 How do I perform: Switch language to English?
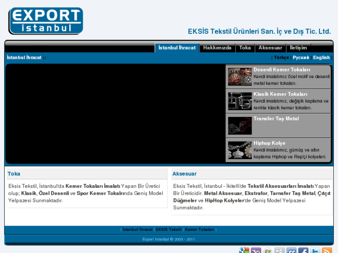(321, 58)
